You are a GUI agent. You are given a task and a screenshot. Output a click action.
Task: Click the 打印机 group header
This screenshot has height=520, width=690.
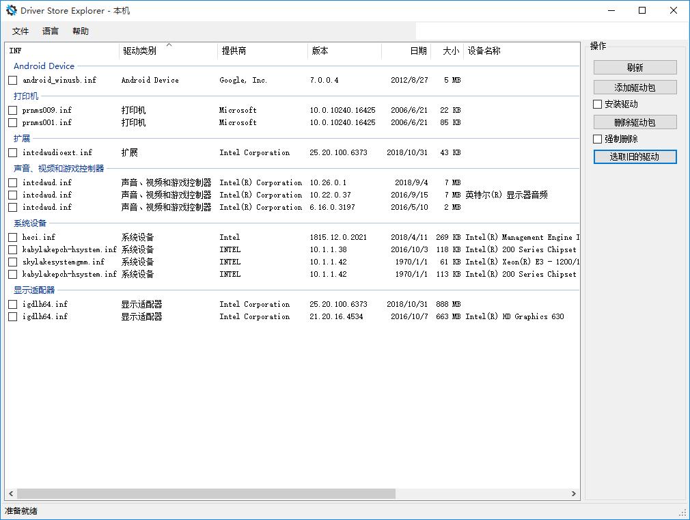click(x=26, y=96)
